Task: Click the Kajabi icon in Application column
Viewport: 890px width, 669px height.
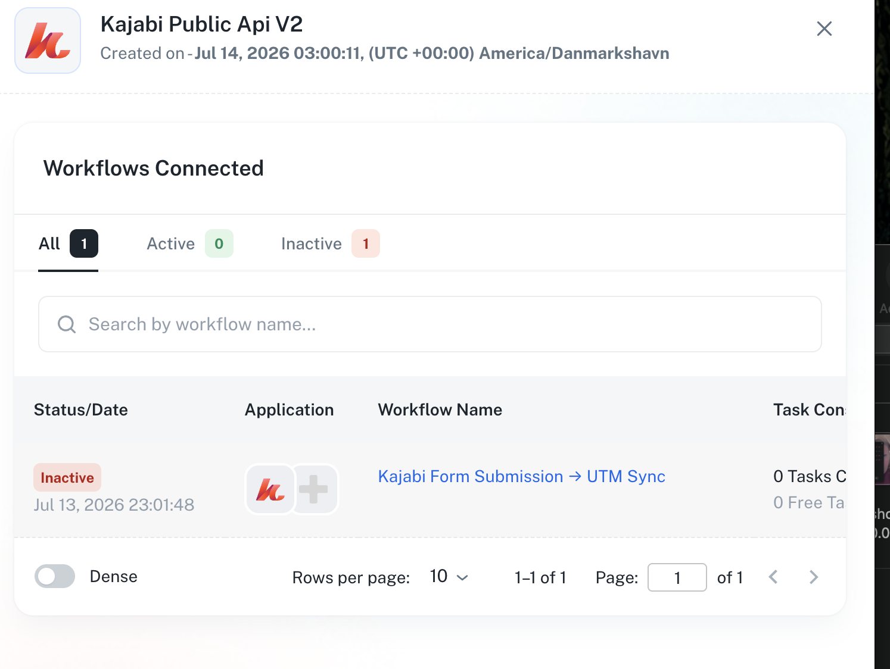Action: click(x=270, y=489)
